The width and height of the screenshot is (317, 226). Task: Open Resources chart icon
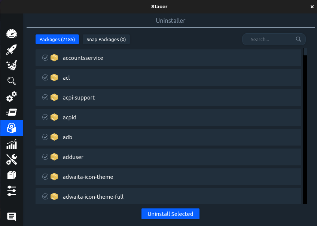click(12, 144)
